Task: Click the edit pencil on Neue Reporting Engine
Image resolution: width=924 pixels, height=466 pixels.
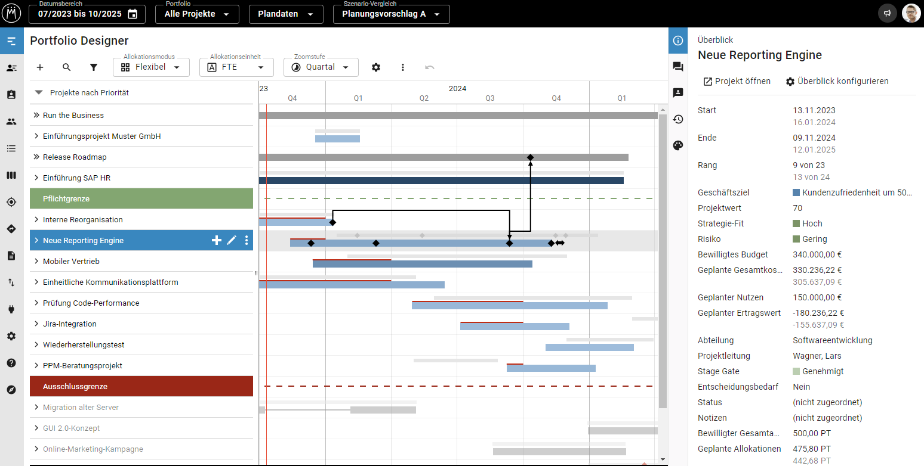Action: (232, 241)
